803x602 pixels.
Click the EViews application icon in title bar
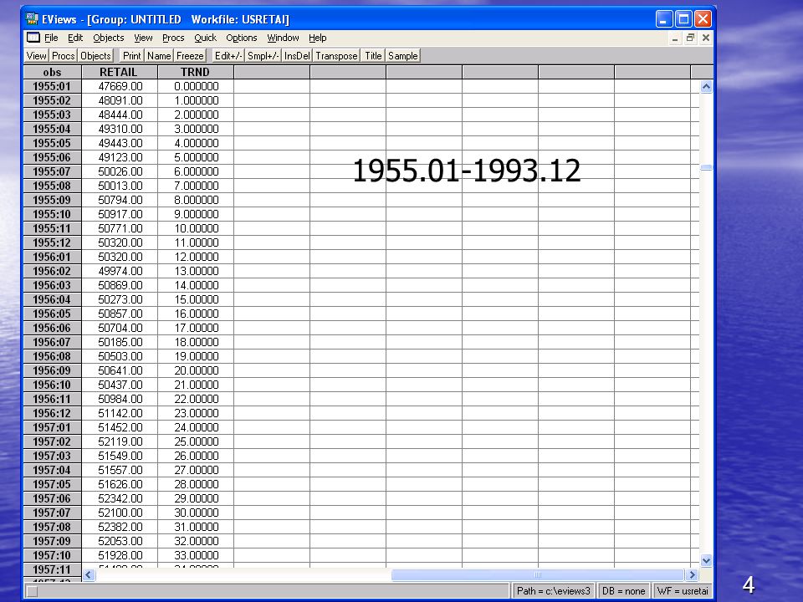(32, 19)
